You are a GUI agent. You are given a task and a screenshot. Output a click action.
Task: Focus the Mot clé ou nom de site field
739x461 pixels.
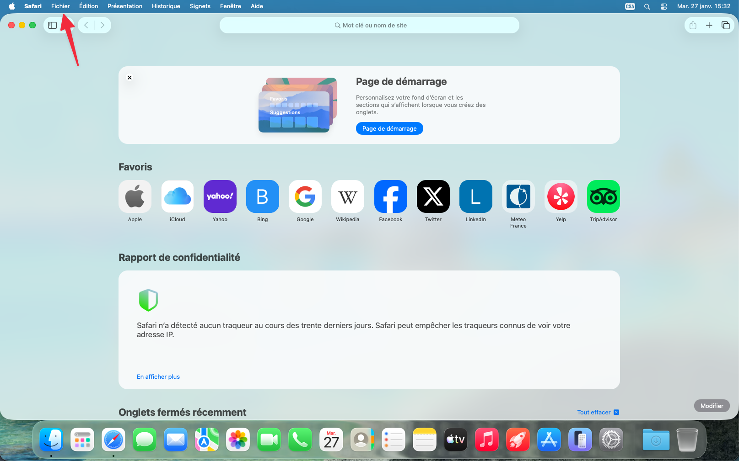pos(369,25)
